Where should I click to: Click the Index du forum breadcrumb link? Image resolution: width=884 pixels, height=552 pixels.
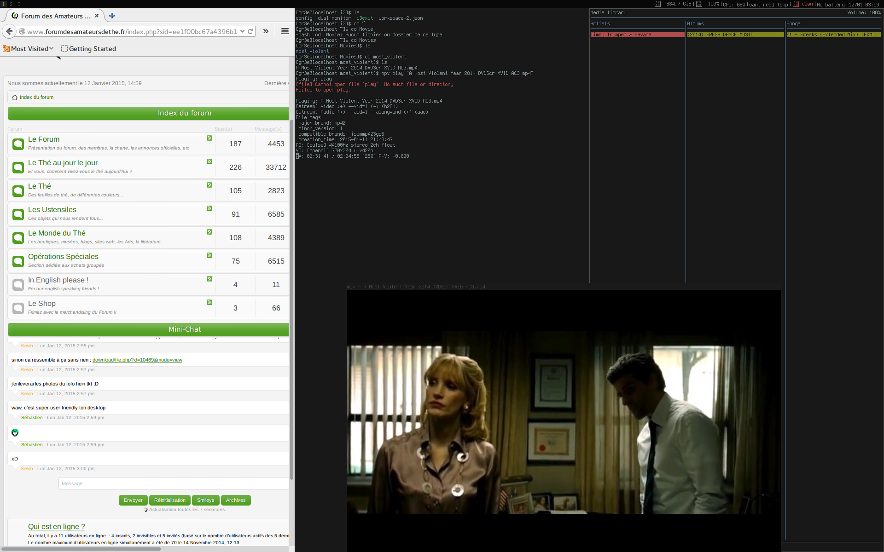pos(36,98)
